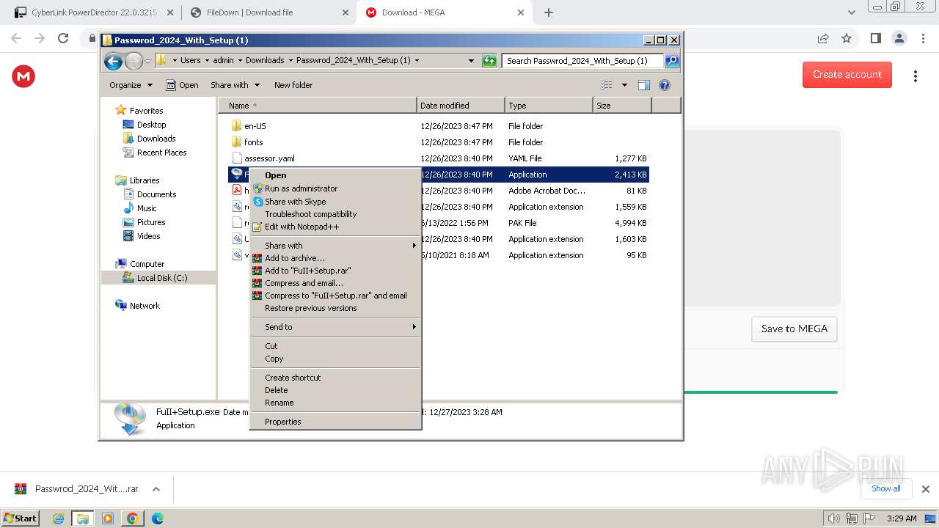The height and width of the screenshot is (528, 939).
Task: Open Windows Media Player taskbar icon
Action: [x=107, y=518]
